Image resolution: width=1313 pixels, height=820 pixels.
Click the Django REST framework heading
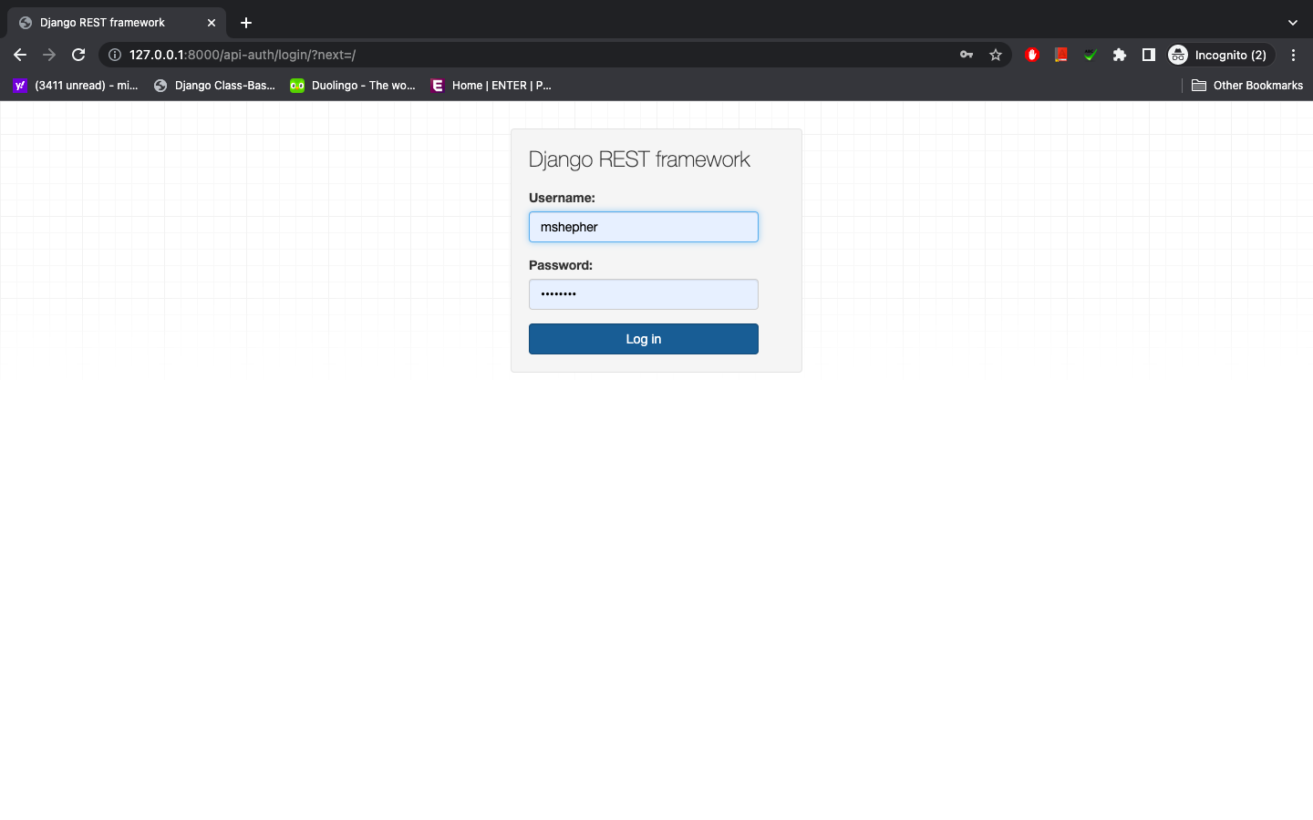click(x=639, y=159)
